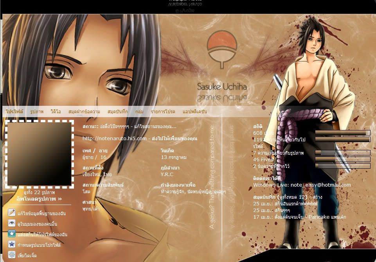The height and width of the screenshot is (262, 376).
Task: Click the 608 friends stat
Action: [x=263, y=133]
